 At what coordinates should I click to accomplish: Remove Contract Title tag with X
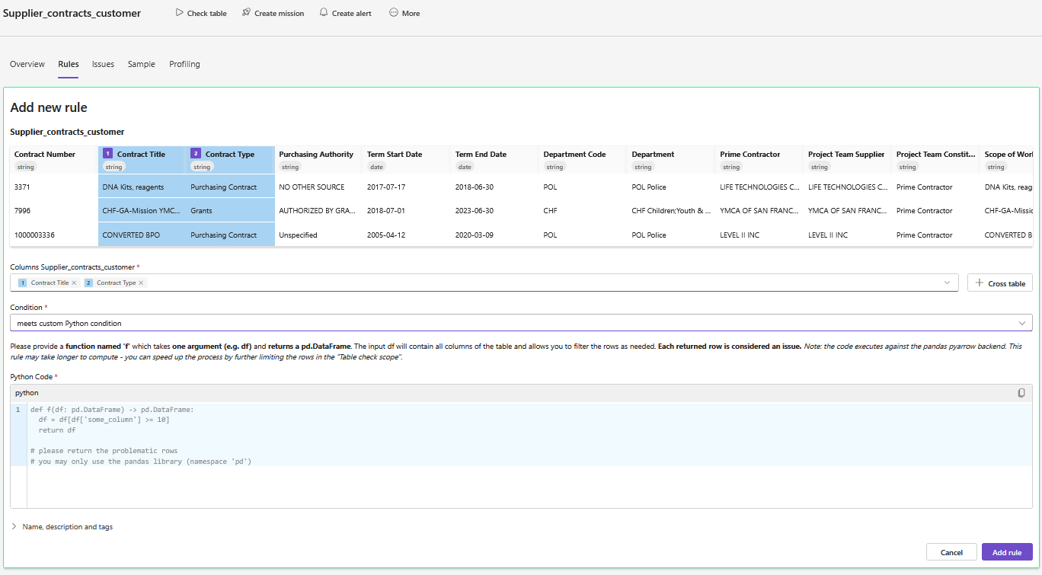click(74, 283)
